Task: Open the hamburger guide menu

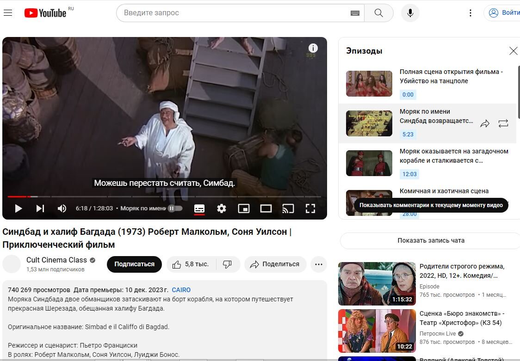Action: [x=8, y=13]
